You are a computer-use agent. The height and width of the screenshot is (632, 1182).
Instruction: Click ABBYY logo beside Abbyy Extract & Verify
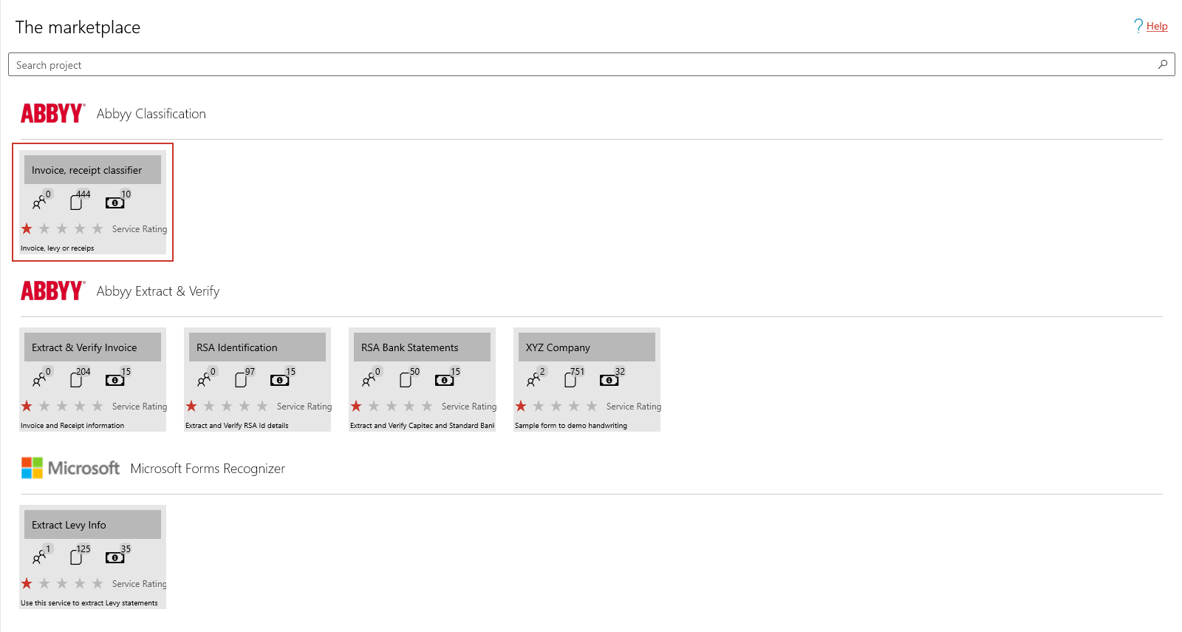tap(53, 290)
